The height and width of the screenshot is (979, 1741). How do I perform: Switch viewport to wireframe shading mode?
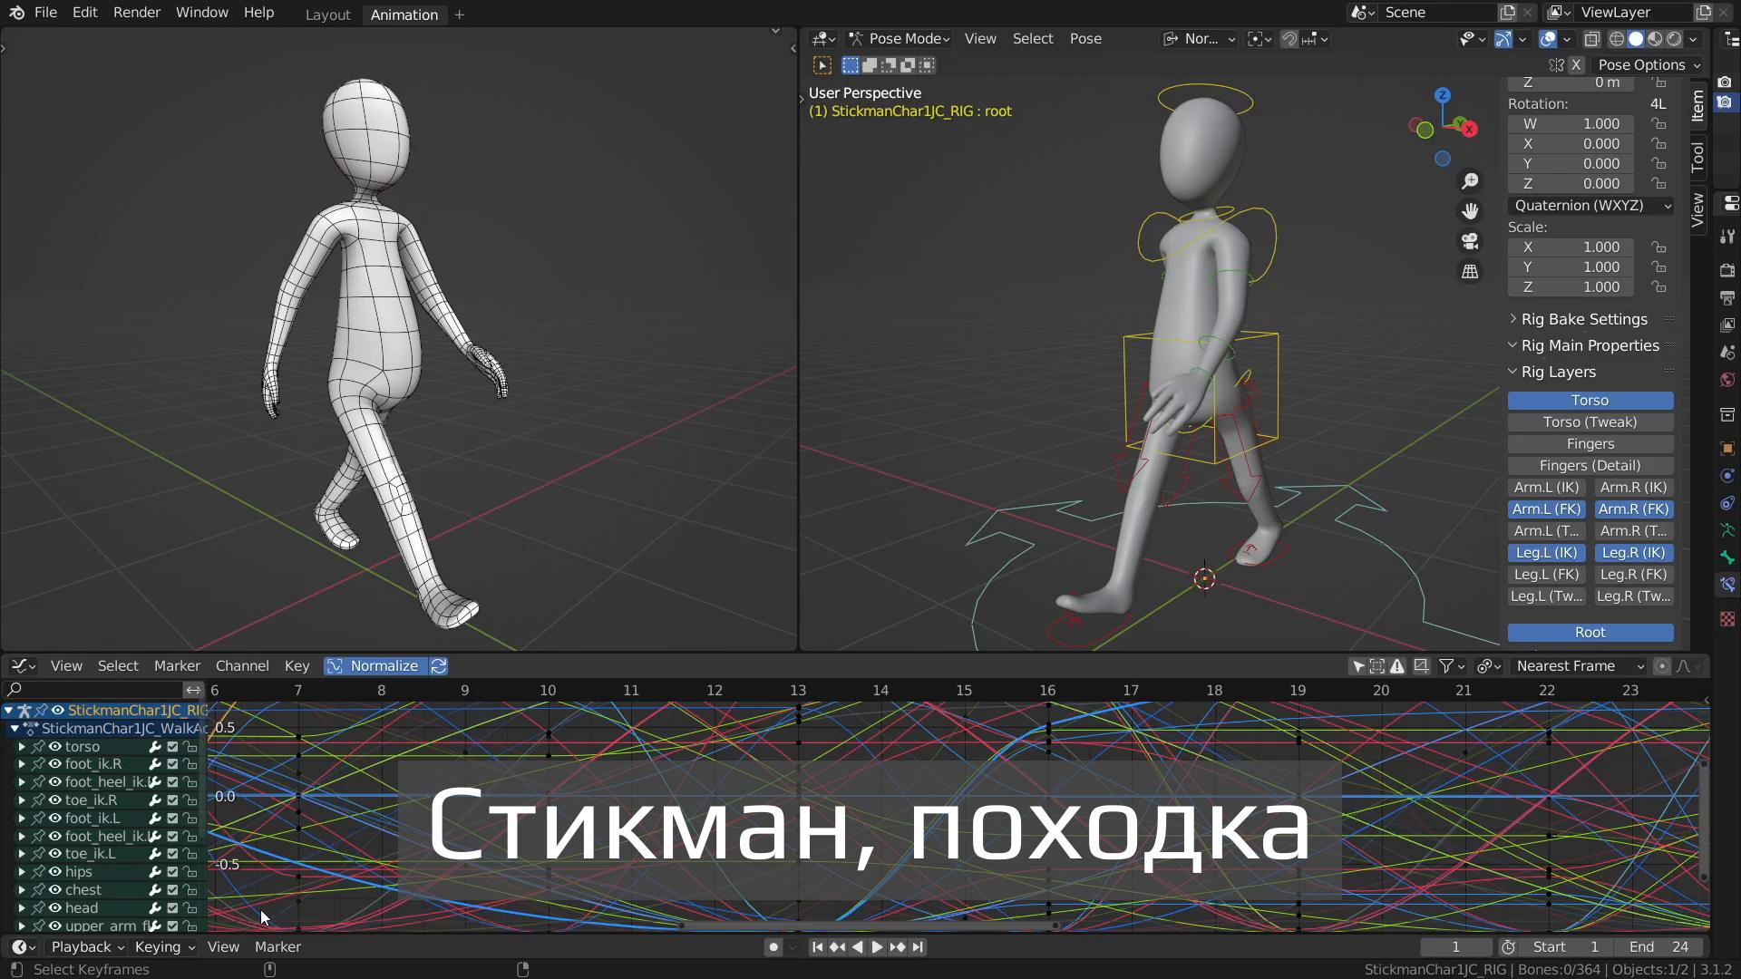point(1619,39)
